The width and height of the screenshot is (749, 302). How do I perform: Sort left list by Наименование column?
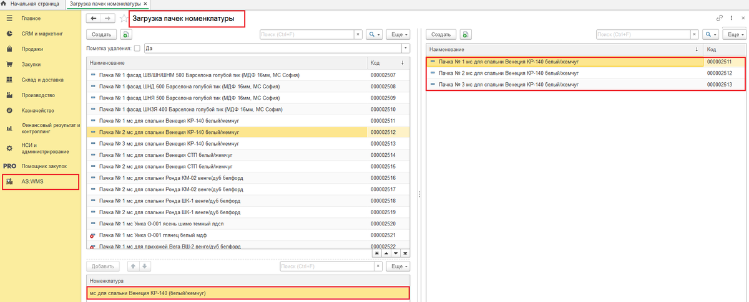pyautogui.click(x=227, y=63)
